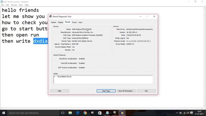
Task: Show hidden system tray icons
Action: click(x=177, y=113)
